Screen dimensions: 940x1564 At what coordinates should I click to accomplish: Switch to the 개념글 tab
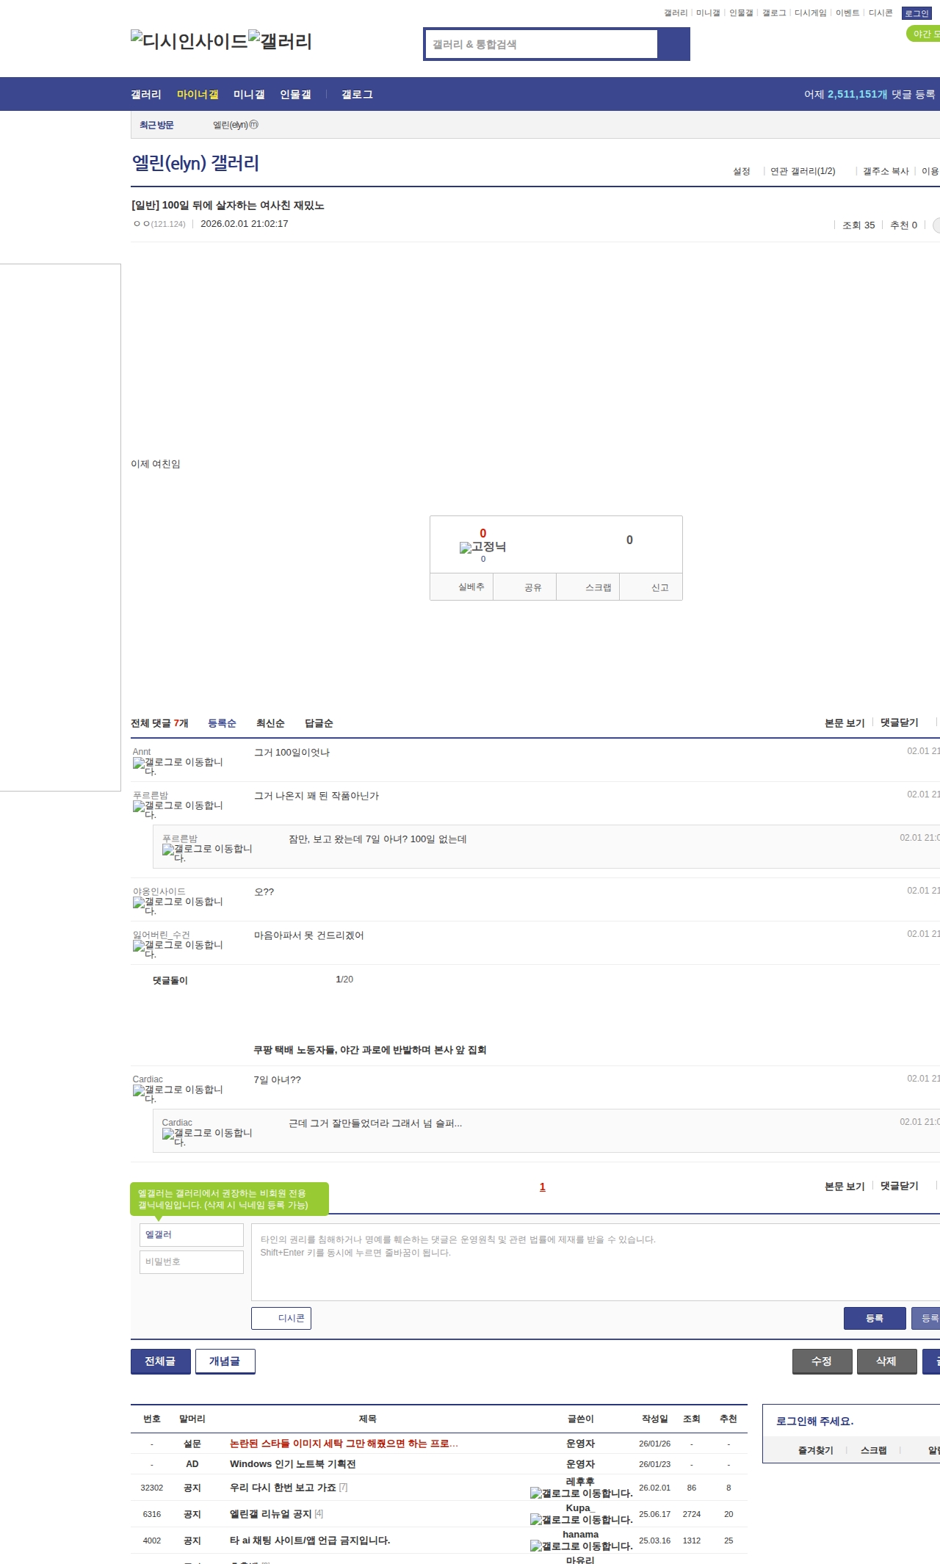point(225,1361)
